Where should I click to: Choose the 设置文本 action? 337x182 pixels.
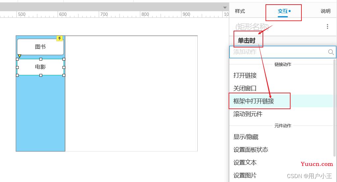[245, 163]
